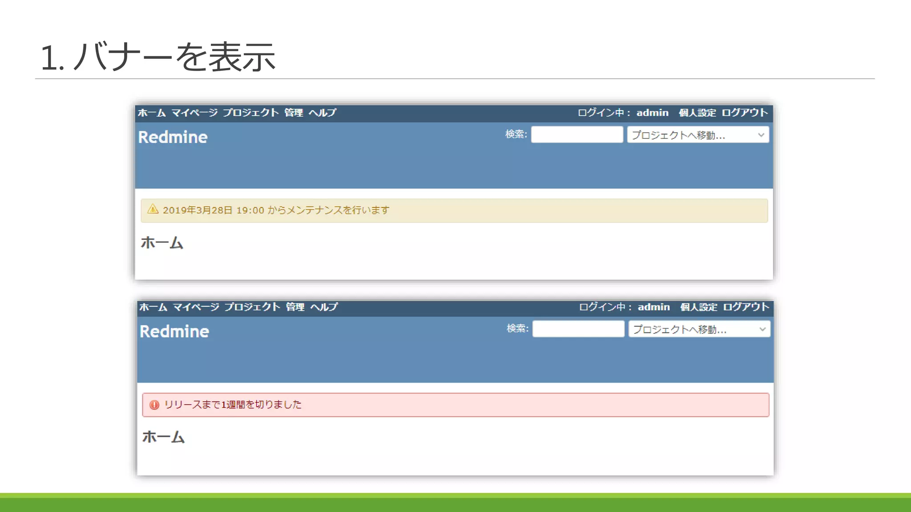Click 検索 label link in upper screenshot

[x=516, y=134]
